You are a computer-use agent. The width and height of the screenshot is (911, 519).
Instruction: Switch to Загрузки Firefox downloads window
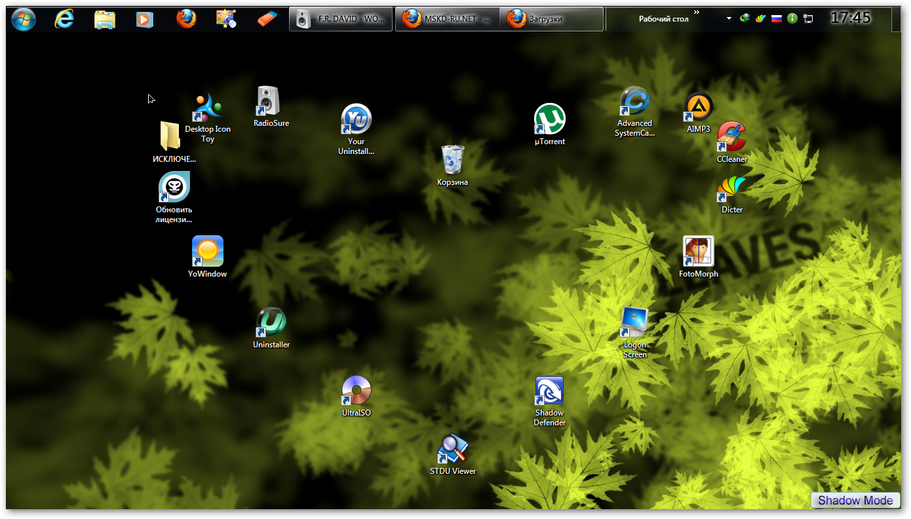coord(552,19)
